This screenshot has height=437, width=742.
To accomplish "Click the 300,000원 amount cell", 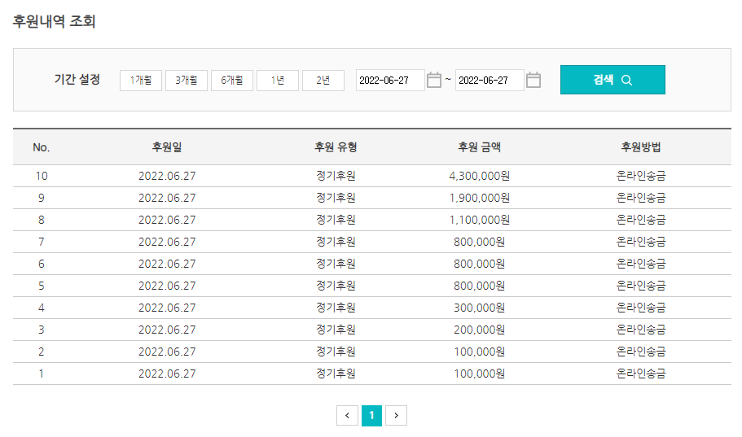I will pos(480,308).
